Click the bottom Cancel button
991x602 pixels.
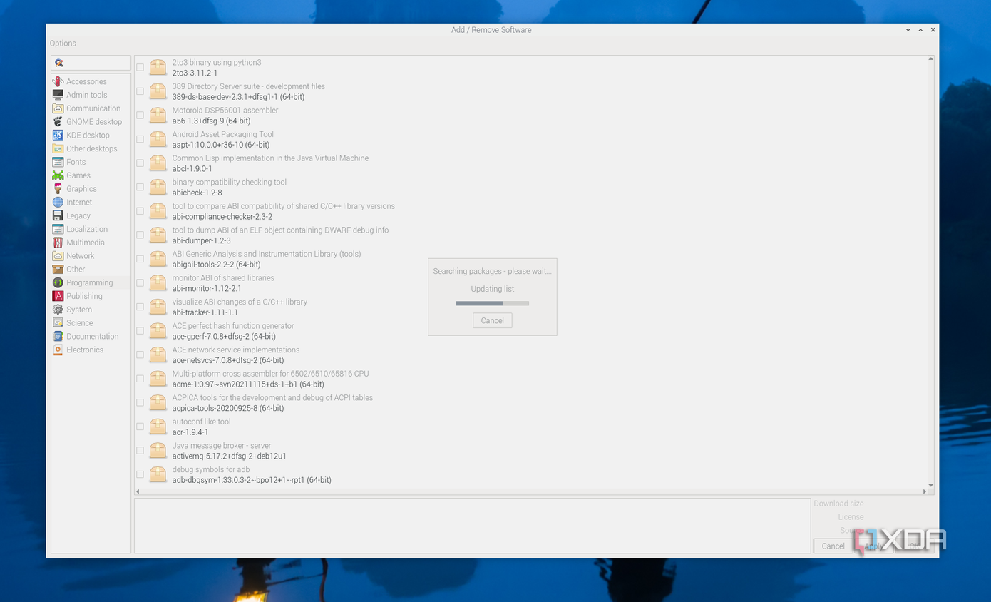pos(833,546)
